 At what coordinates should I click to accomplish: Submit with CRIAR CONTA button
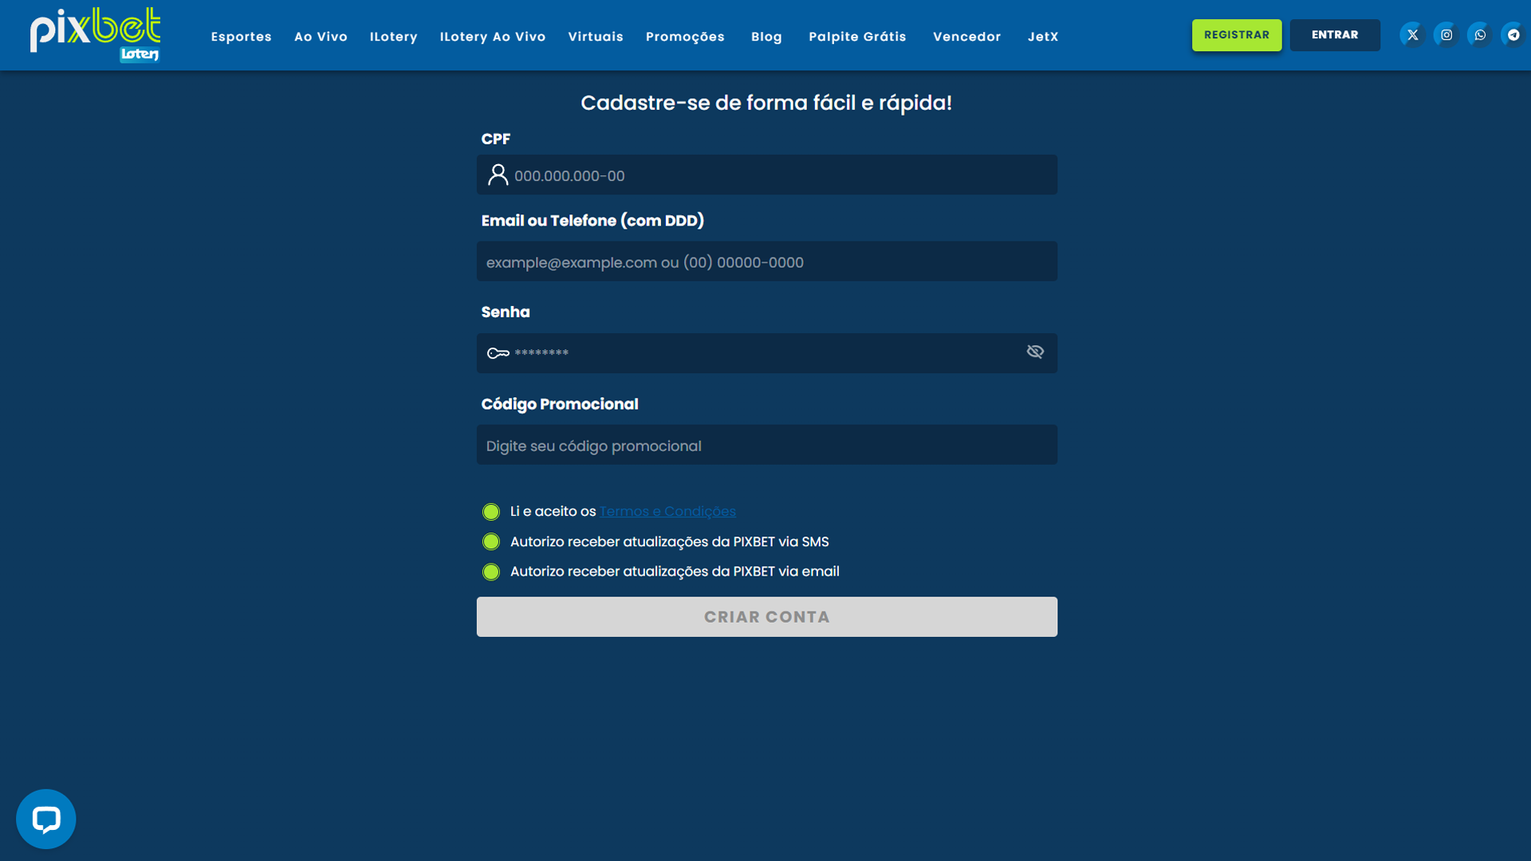(767, 617)
